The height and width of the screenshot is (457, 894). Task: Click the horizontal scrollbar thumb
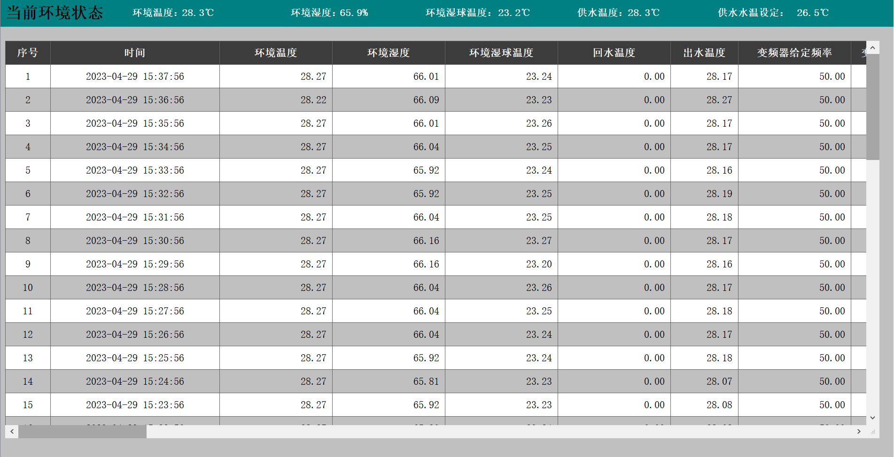click(82, 431)
